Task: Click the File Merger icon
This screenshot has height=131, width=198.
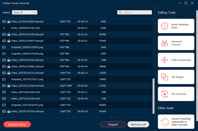Action: (x=164, y=77)
